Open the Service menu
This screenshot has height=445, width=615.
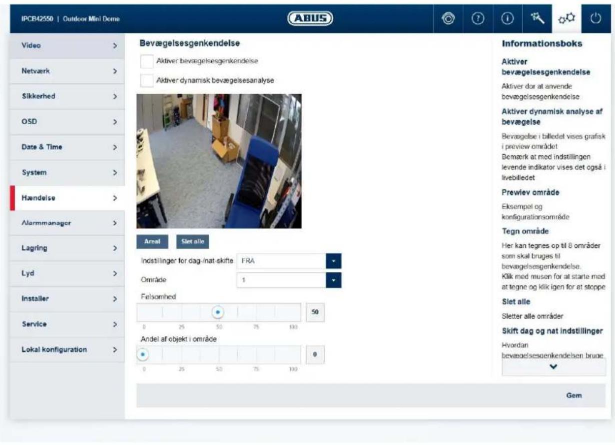67,324
